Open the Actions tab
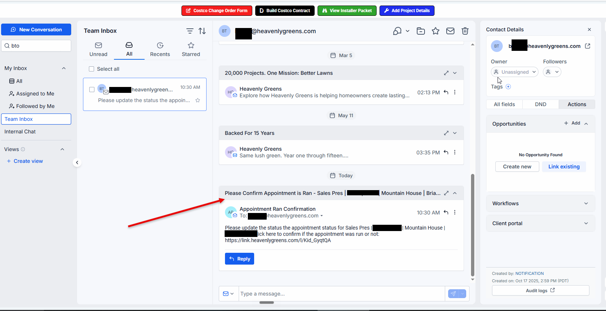The image size is (606, 311). [x=577, y=104]
